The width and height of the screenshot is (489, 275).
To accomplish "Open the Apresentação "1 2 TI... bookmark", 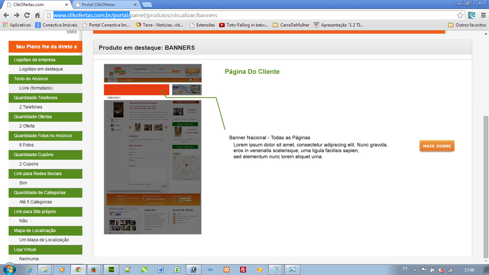I will tap(338, 25).
